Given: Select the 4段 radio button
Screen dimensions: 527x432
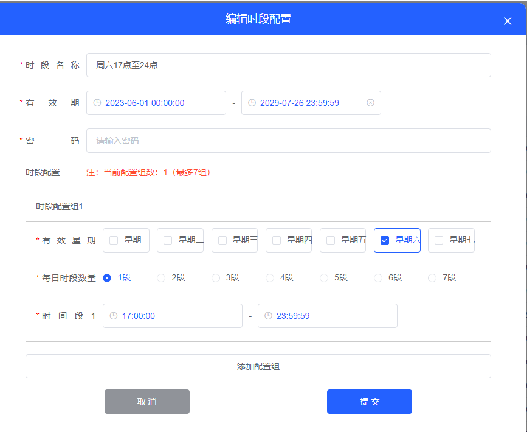Looking at the screenshot, I should click(270, 278).
